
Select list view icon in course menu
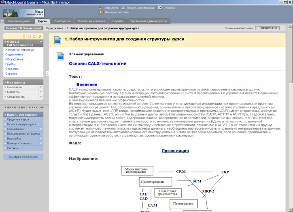(x=24, y=36)
